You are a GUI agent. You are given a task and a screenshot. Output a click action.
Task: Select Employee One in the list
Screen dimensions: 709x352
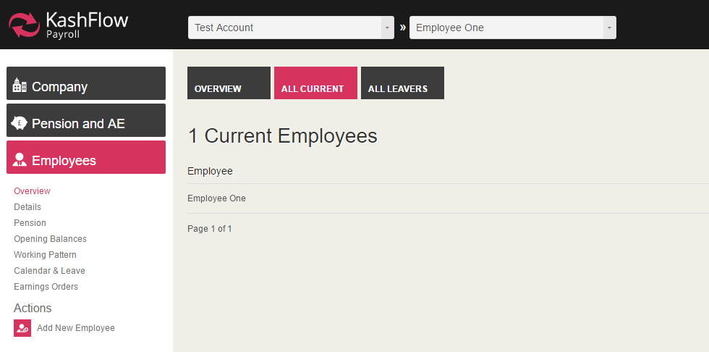click(x=216, y=198)
